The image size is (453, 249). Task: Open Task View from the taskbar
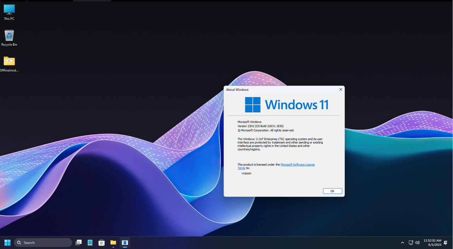tap(79, 243)
